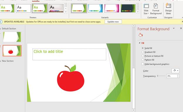Select the Gradient fill radio button
This screenshot has height=112, width=183.
coord(143,52)
